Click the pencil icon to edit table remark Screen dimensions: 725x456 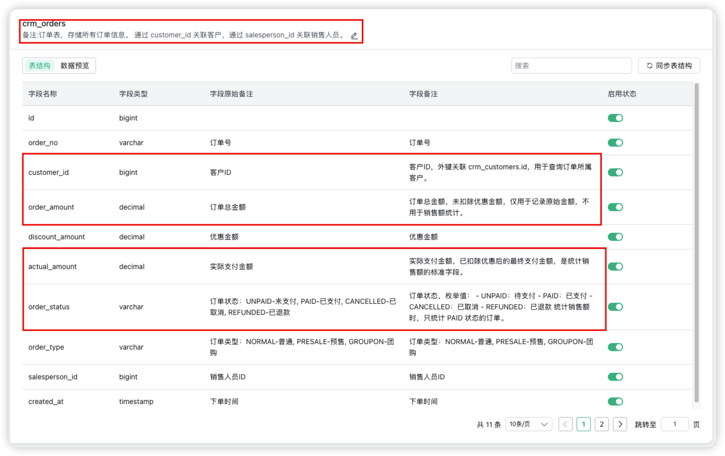[354, 35]
